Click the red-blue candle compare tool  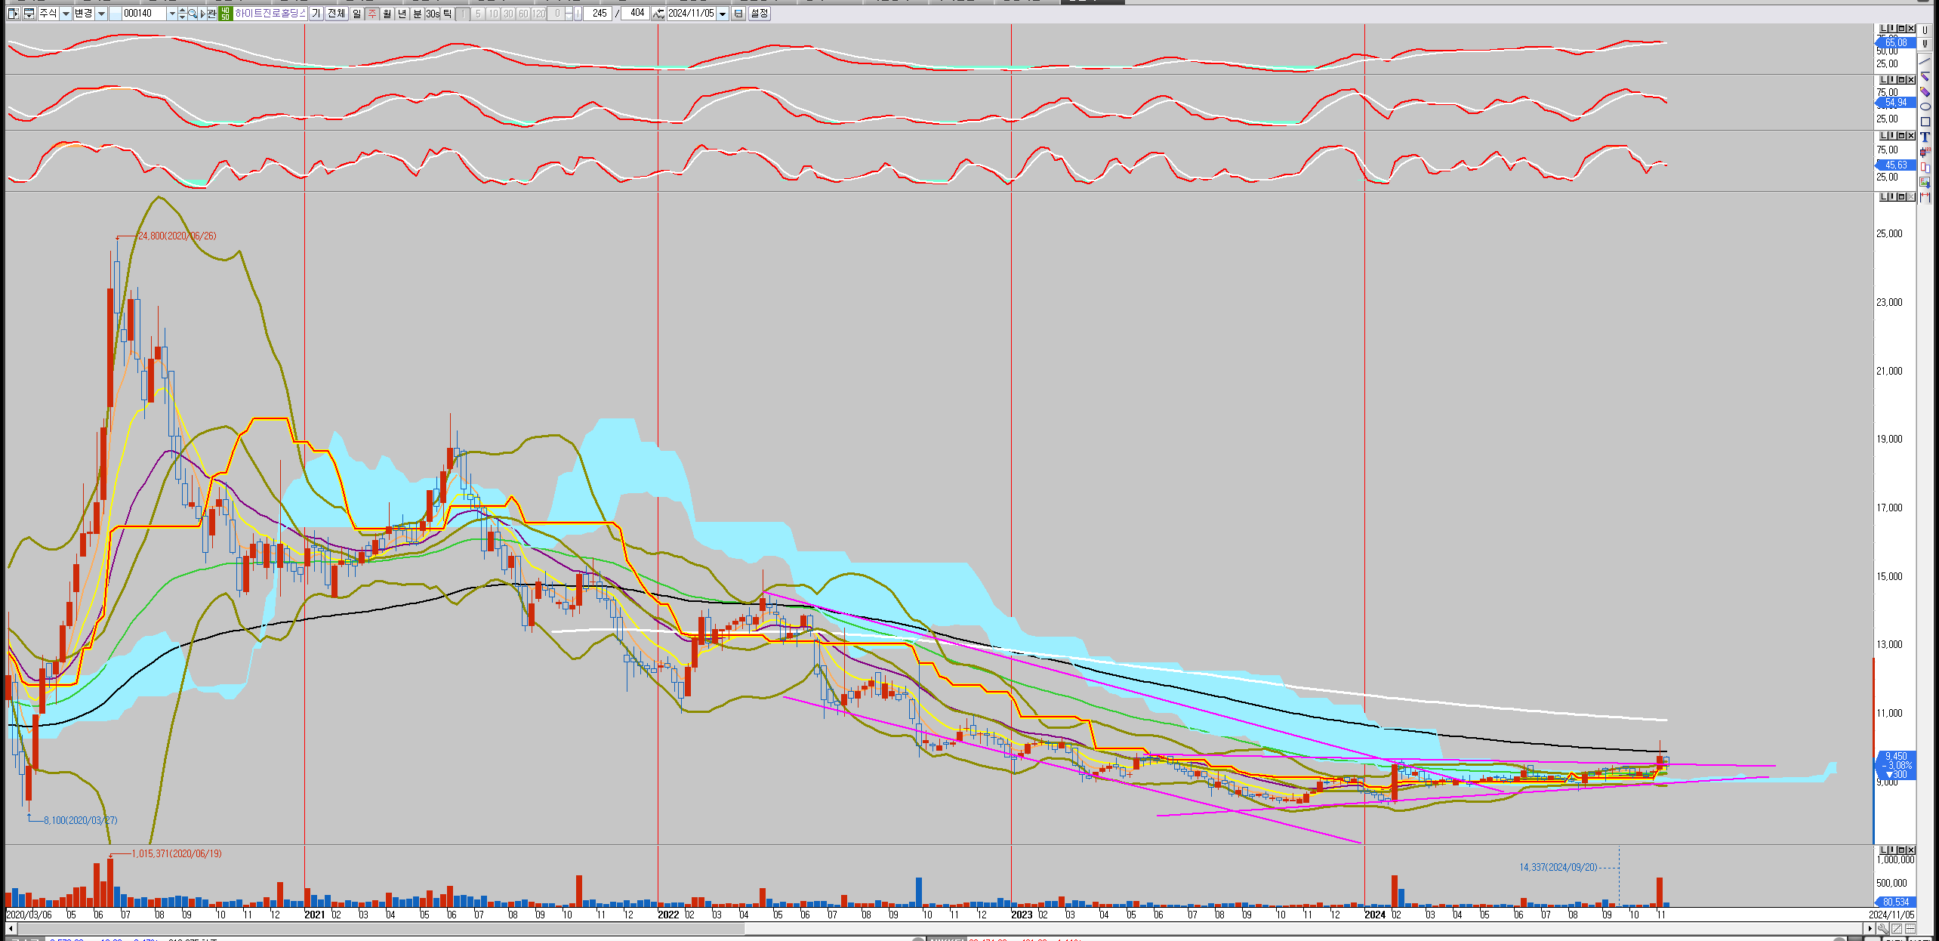[1925, 168]
